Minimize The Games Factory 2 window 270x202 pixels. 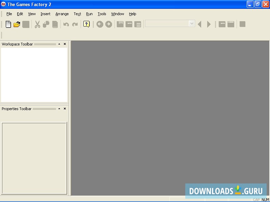pos(250,4)
